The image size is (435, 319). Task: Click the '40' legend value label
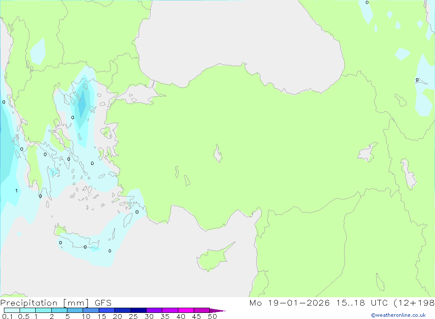click(x=181, y=316)
